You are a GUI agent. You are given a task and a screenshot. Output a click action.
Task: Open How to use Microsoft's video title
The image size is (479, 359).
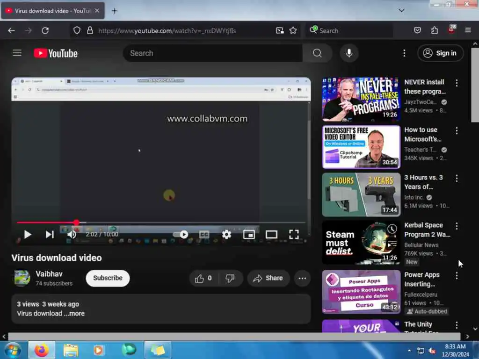click(x=423, y=134)
